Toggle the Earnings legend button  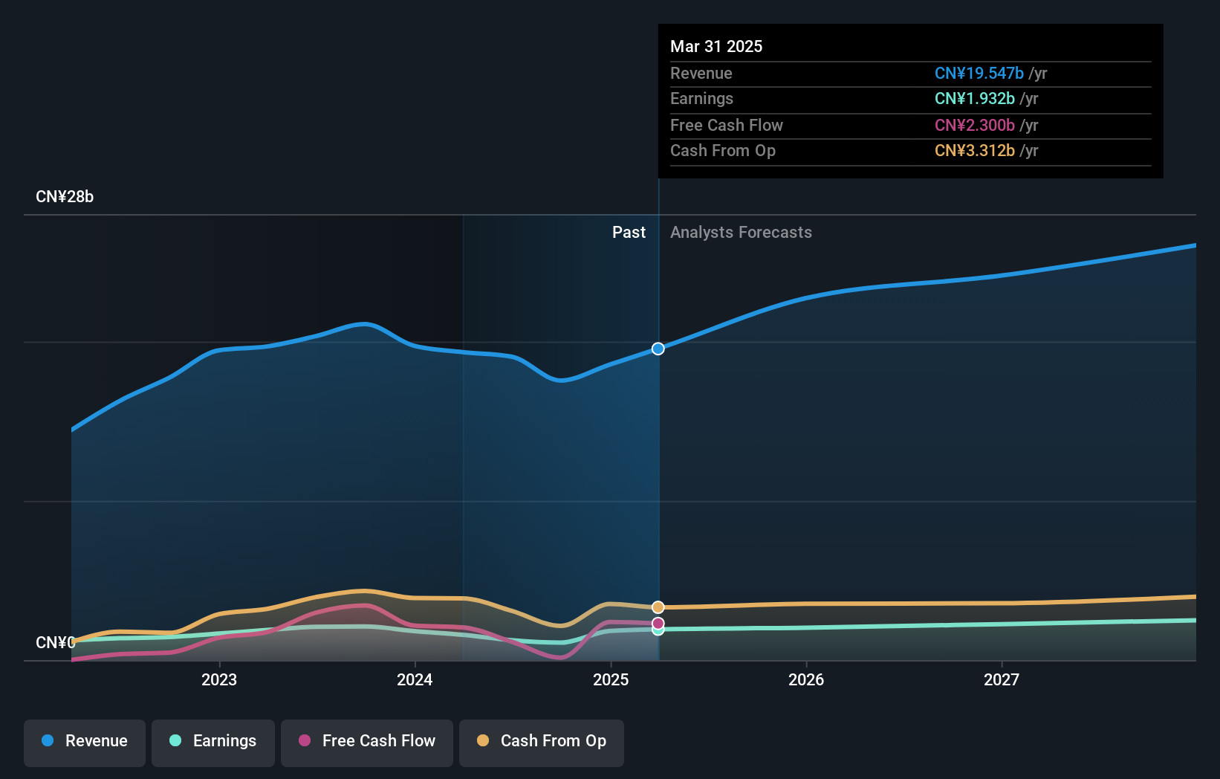tap(213, 743)
